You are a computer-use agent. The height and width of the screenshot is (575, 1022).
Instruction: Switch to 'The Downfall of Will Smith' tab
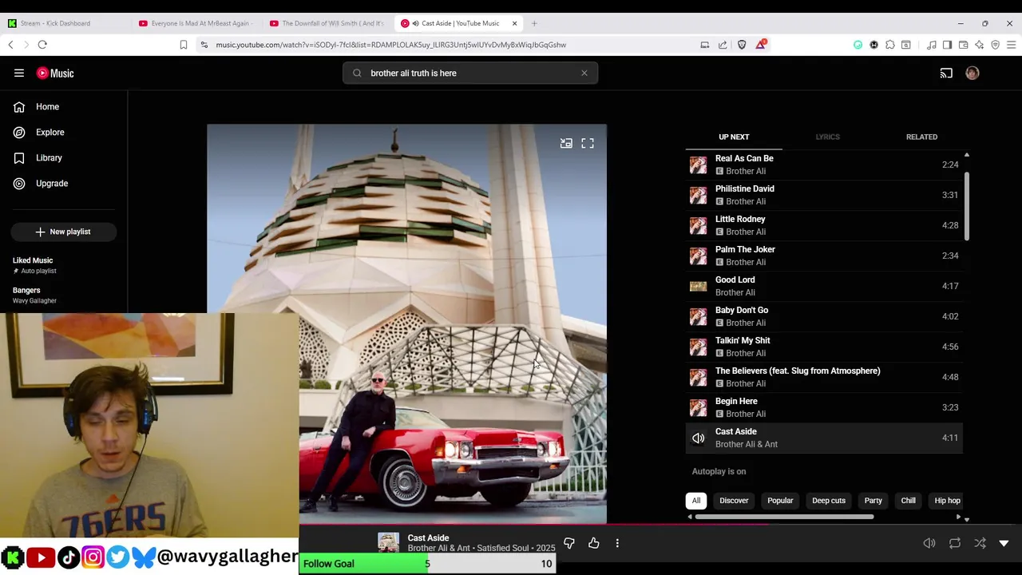(327, 23)
